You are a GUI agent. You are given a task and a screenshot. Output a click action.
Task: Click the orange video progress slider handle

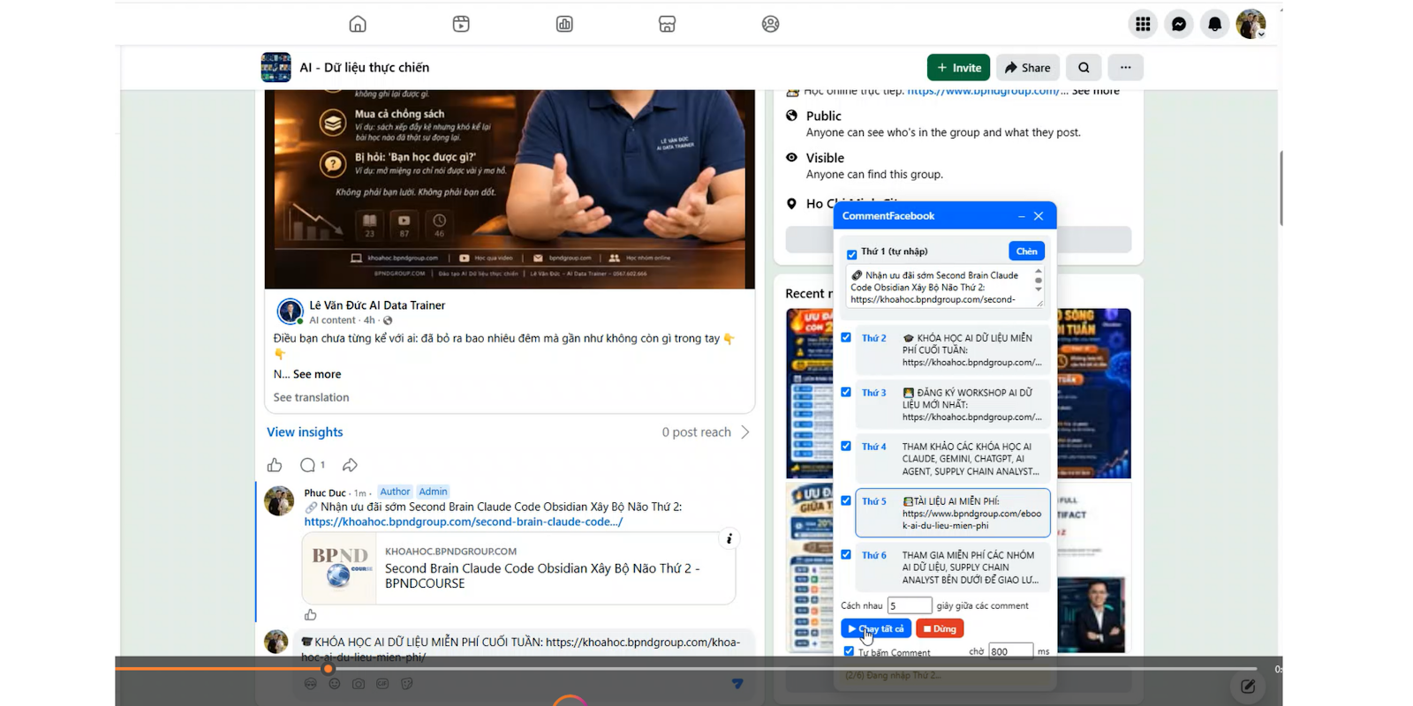click(329, 669)
